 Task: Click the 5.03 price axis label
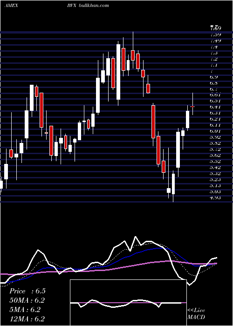point(216,191)
